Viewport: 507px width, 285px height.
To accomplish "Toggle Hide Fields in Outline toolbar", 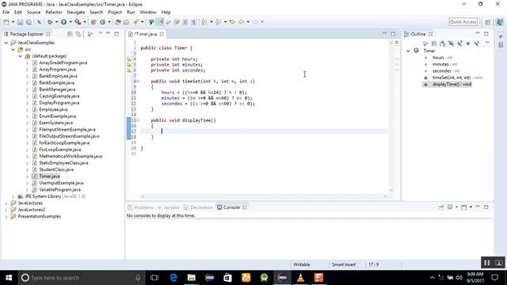I will pos(451,44).
